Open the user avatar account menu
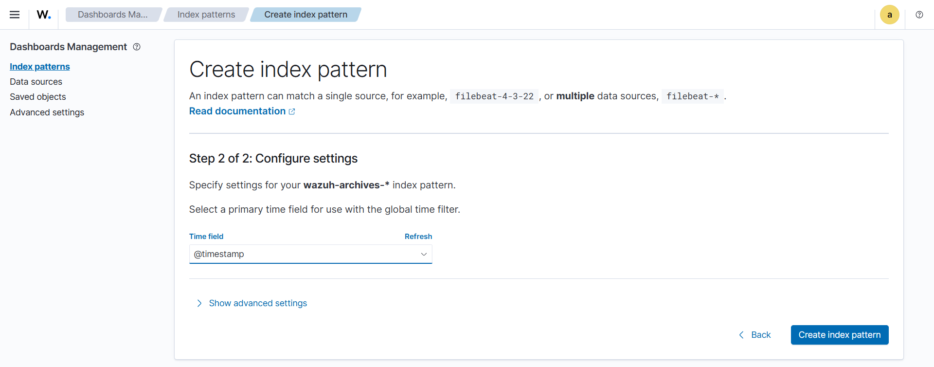Screen dimensions: 934x367 pyautogui.click(x=889, y=15)
